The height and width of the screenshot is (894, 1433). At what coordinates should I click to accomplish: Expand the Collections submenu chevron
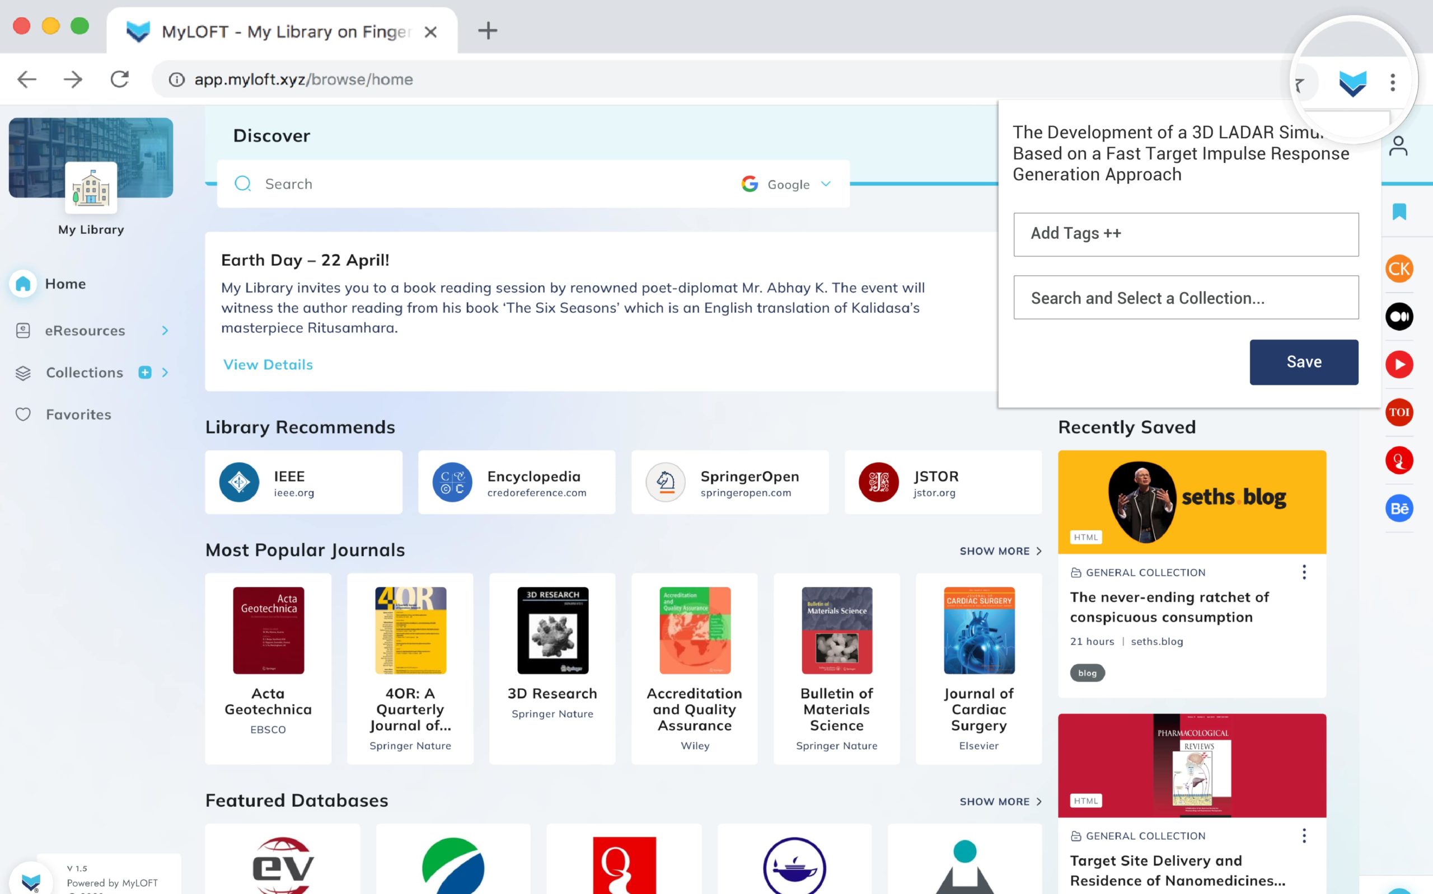pyautogui.click(x=165, y=373)
